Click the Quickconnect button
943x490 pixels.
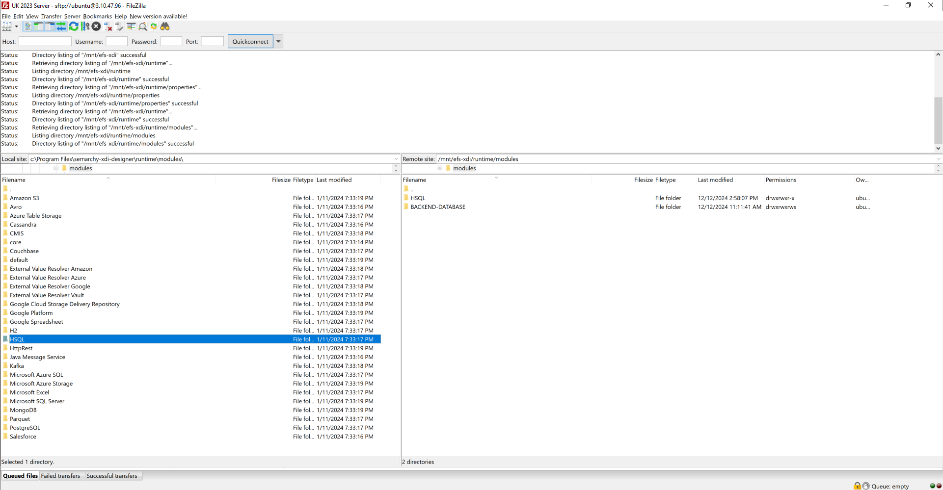click(x=250, y=42)
